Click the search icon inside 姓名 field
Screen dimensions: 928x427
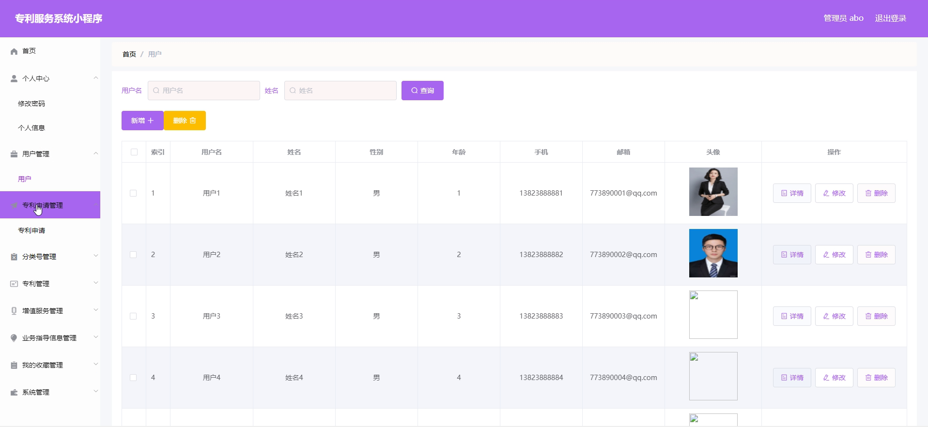coord(293,91)
